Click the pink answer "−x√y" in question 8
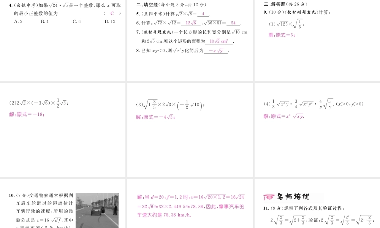 click(x=216, y=51)
